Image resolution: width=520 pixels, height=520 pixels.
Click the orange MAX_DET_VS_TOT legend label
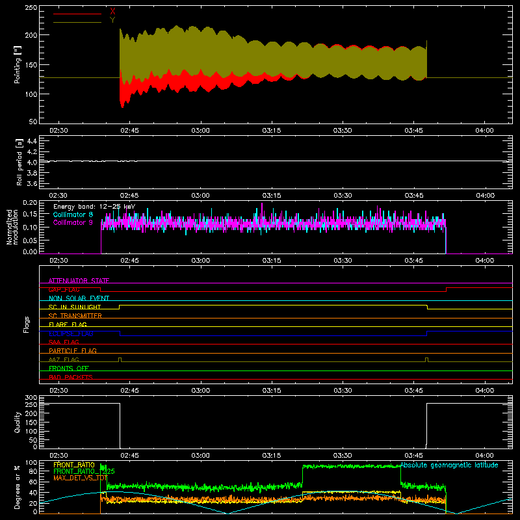(x=81, y=478)
